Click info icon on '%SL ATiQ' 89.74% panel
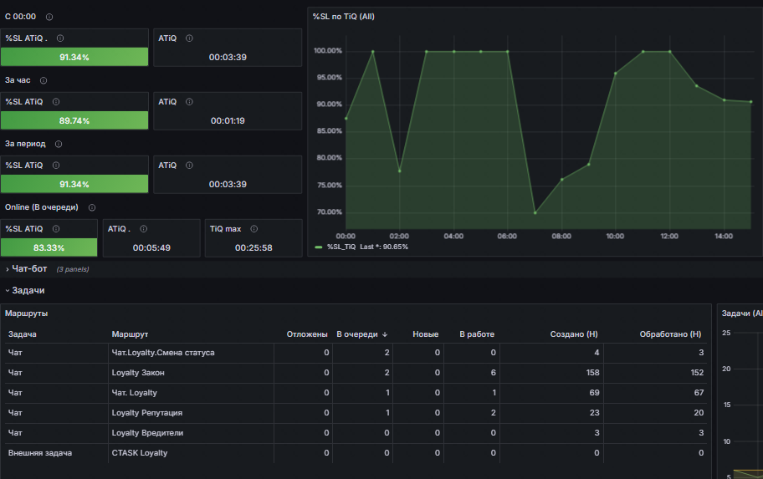 (x=56, y=102)
